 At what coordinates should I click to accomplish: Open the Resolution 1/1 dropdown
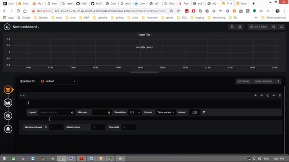[135, 112]
